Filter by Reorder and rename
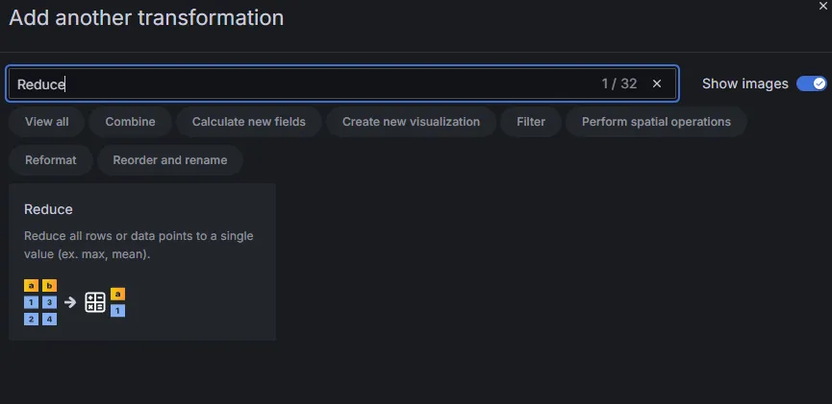832x404 pixels. click(170, 160)
